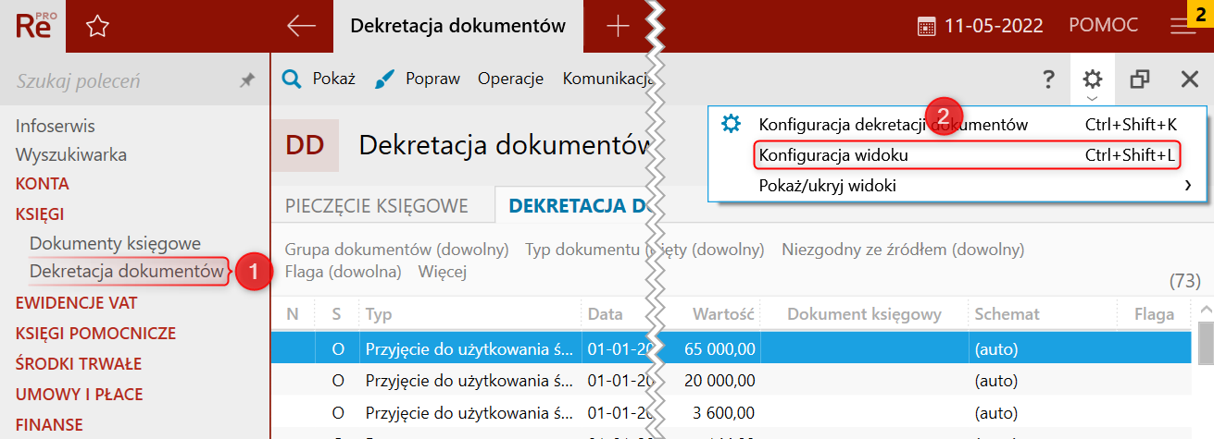Screen dimensions: 1214x439
Task: Open the Operacje menu
Action: coord(510,79)
